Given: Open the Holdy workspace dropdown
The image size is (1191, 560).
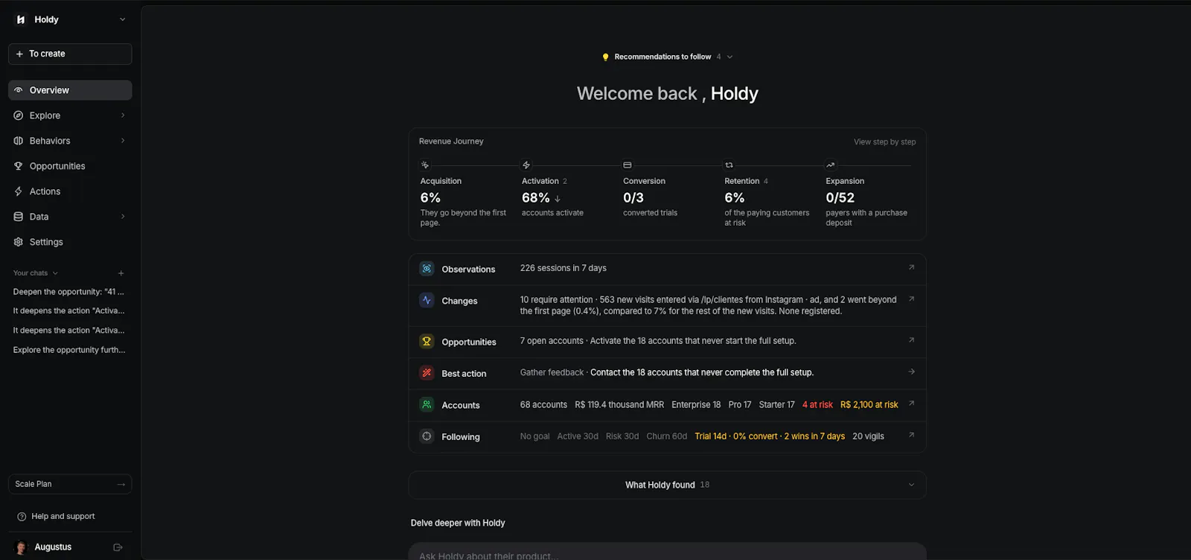Looking at the screenshot, I should point(123,20).
